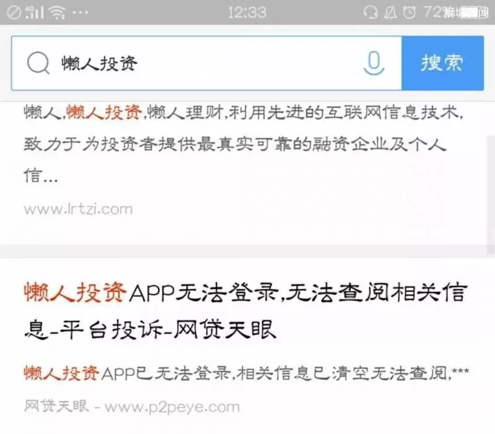Click the 平台投诉-网贷天眼 title line

click(x=168, y=330)
